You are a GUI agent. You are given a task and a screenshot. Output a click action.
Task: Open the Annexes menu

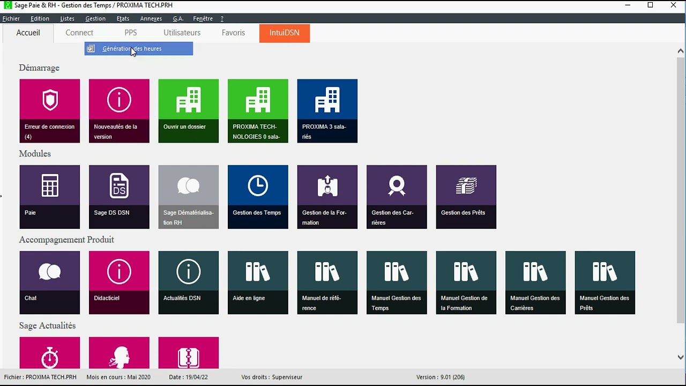click(151, 19)
